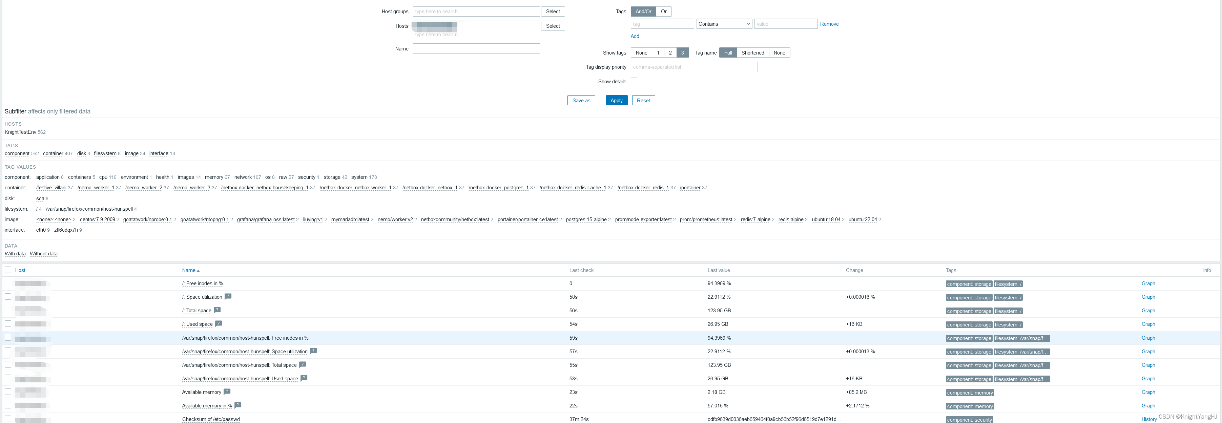Click help icon beside "Available memory in %"
Viewport: 1222px width, 423px height.
click(x=238, y=405)
